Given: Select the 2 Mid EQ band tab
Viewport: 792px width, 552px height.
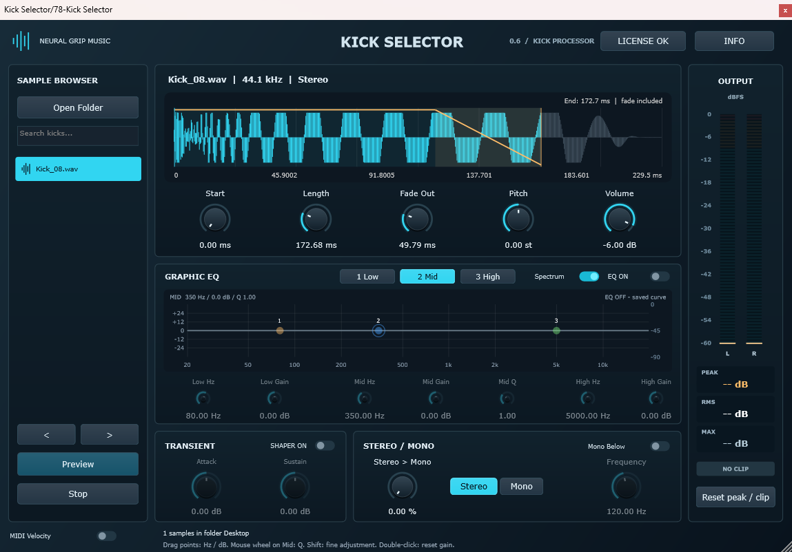Looking at the screenshot, I should pos(427,277).
